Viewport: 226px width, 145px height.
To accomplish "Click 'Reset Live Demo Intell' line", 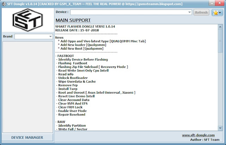I will [x=76, y=96].
